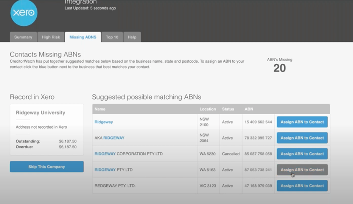Click the ABN's Missing count 20
The width and height of the screenshot is (353, 204).
tap(280, 68)
